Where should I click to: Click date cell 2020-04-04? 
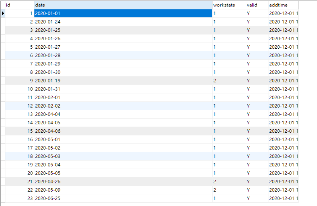tap(123, 114)
